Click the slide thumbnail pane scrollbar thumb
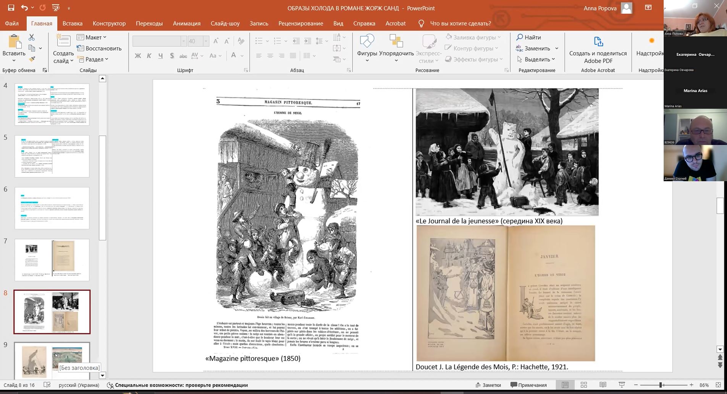The image size is (727, 394). point(102,188)
